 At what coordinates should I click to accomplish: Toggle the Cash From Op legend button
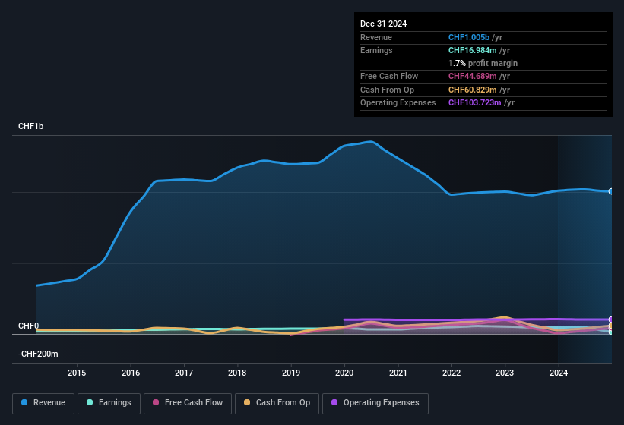tap(277, 404)
